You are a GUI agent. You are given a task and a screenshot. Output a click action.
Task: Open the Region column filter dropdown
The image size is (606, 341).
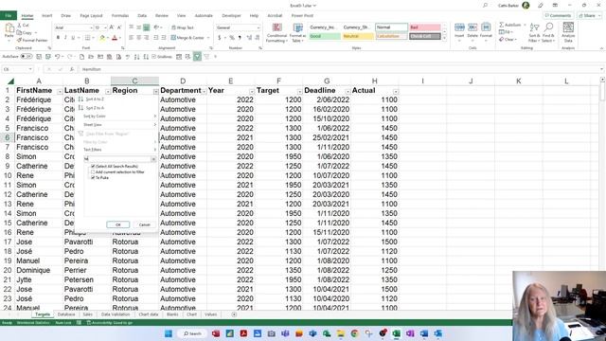[155, 92]
